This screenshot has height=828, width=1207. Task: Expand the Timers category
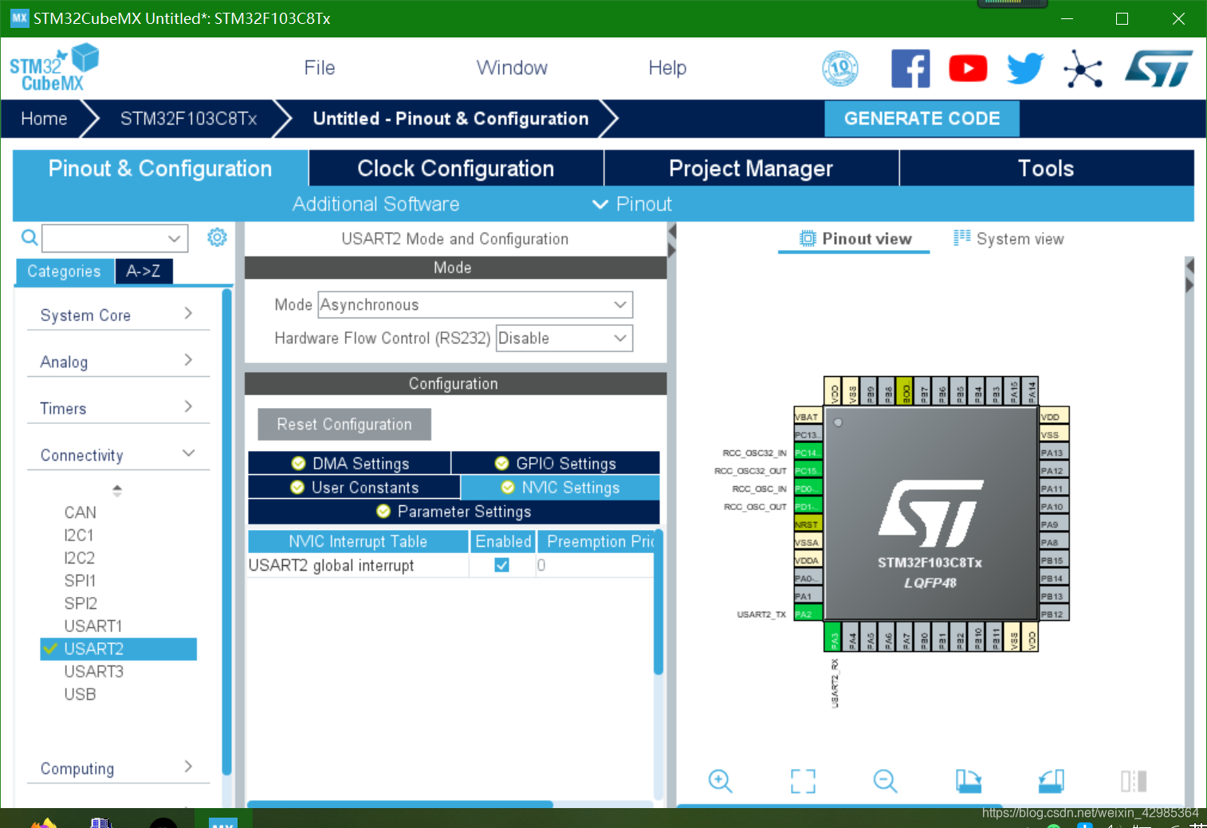click(x=118, y=408)
